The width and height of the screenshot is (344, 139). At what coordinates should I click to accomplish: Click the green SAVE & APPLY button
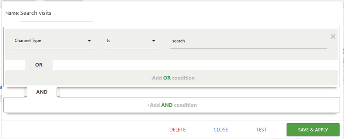coord(313,129)
